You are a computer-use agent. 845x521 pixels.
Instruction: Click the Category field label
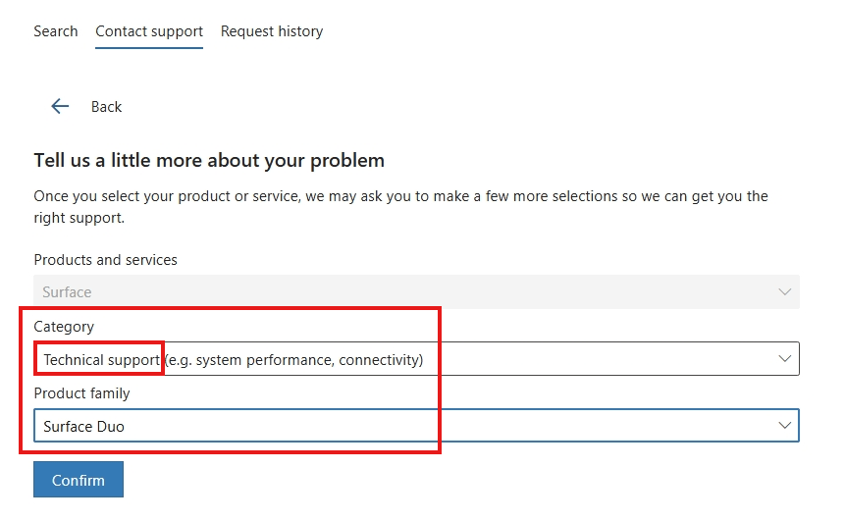click(64, 327)
